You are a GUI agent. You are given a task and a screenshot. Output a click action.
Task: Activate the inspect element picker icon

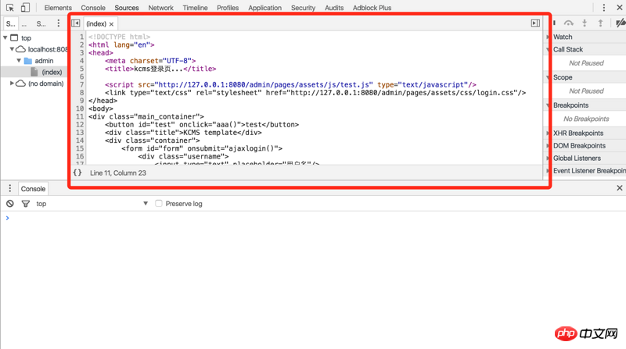tap(10, 8)
